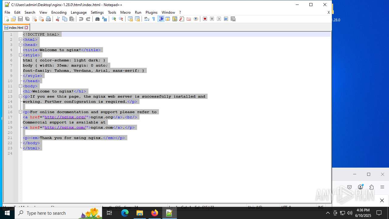Open Find dialog with the binoculars icon
The image size is (389, 219).
coord(97,19)
